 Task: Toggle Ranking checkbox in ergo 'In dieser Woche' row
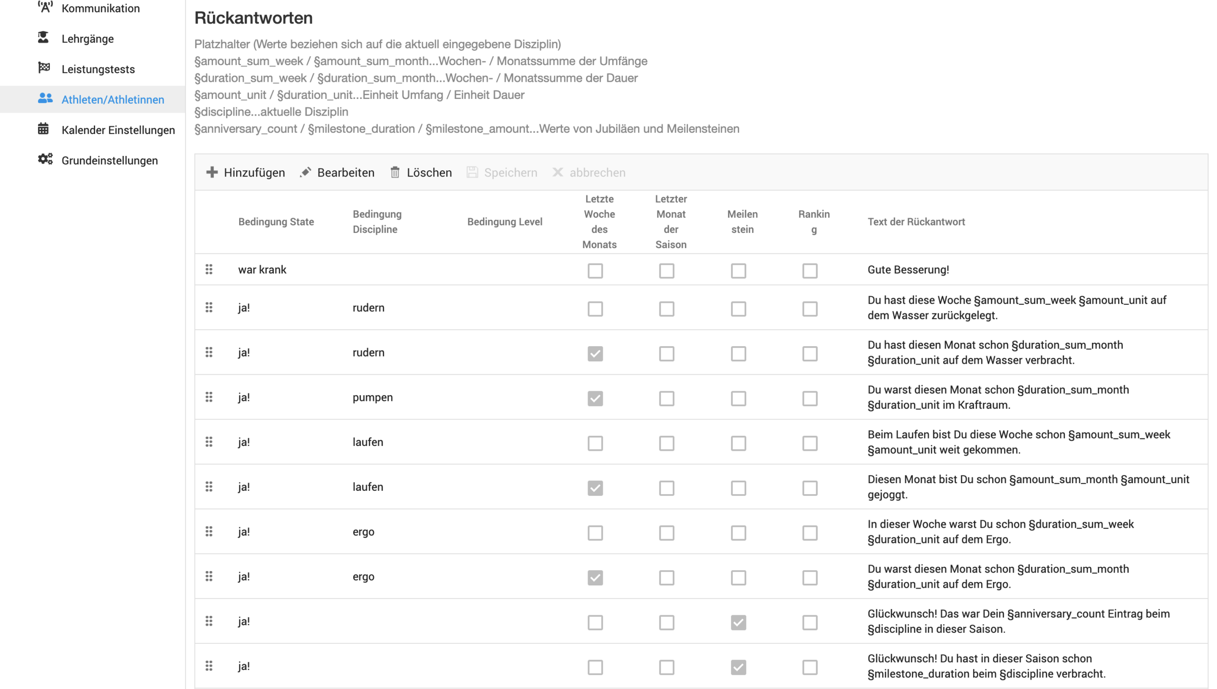810,533
